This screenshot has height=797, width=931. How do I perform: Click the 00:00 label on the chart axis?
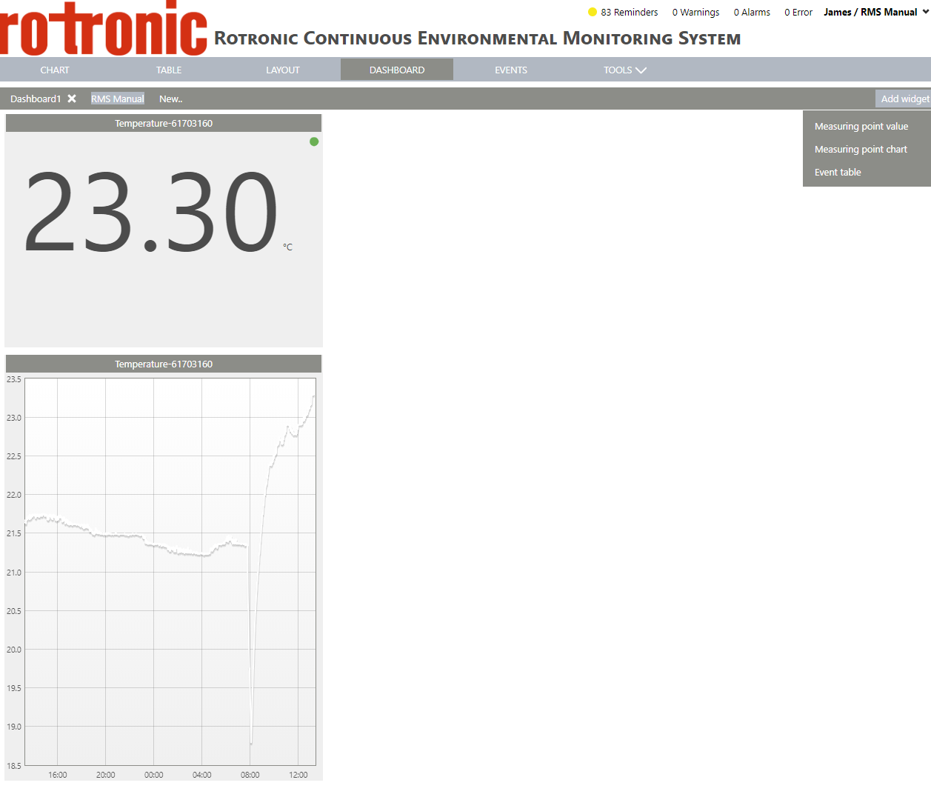[154, 775]
